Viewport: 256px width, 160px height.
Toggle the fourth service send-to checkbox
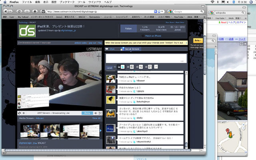(x=146, y=67)
